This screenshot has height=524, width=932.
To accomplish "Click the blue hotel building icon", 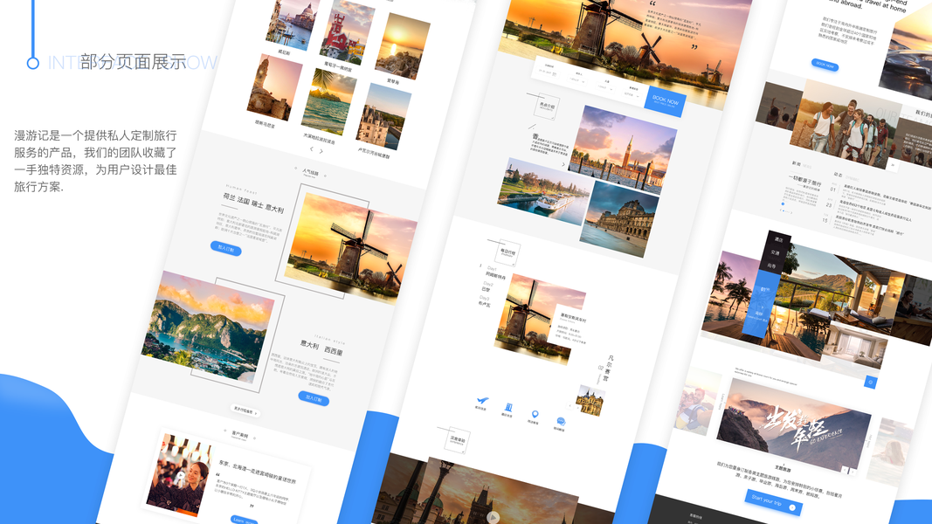I will pos(508,408).
